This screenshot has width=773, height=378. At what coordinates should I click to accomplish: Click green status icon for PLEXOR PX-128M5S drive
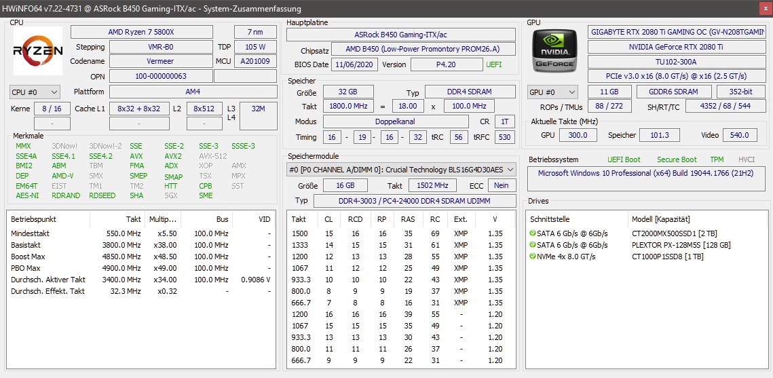coord(533,245)
